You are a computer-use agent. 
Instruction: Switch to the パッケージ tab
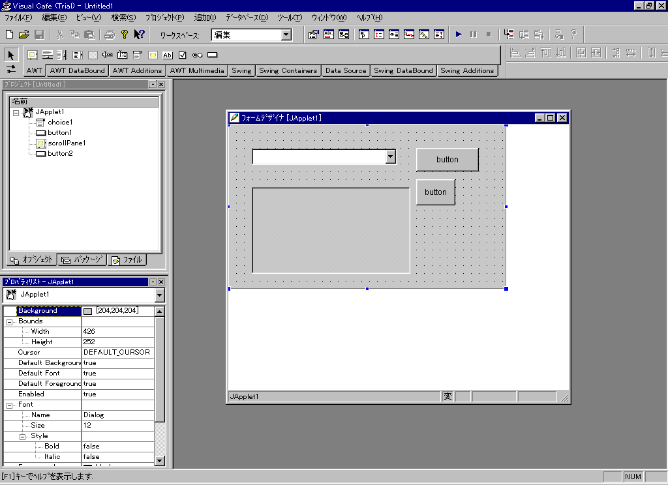(x=82, y=259)
